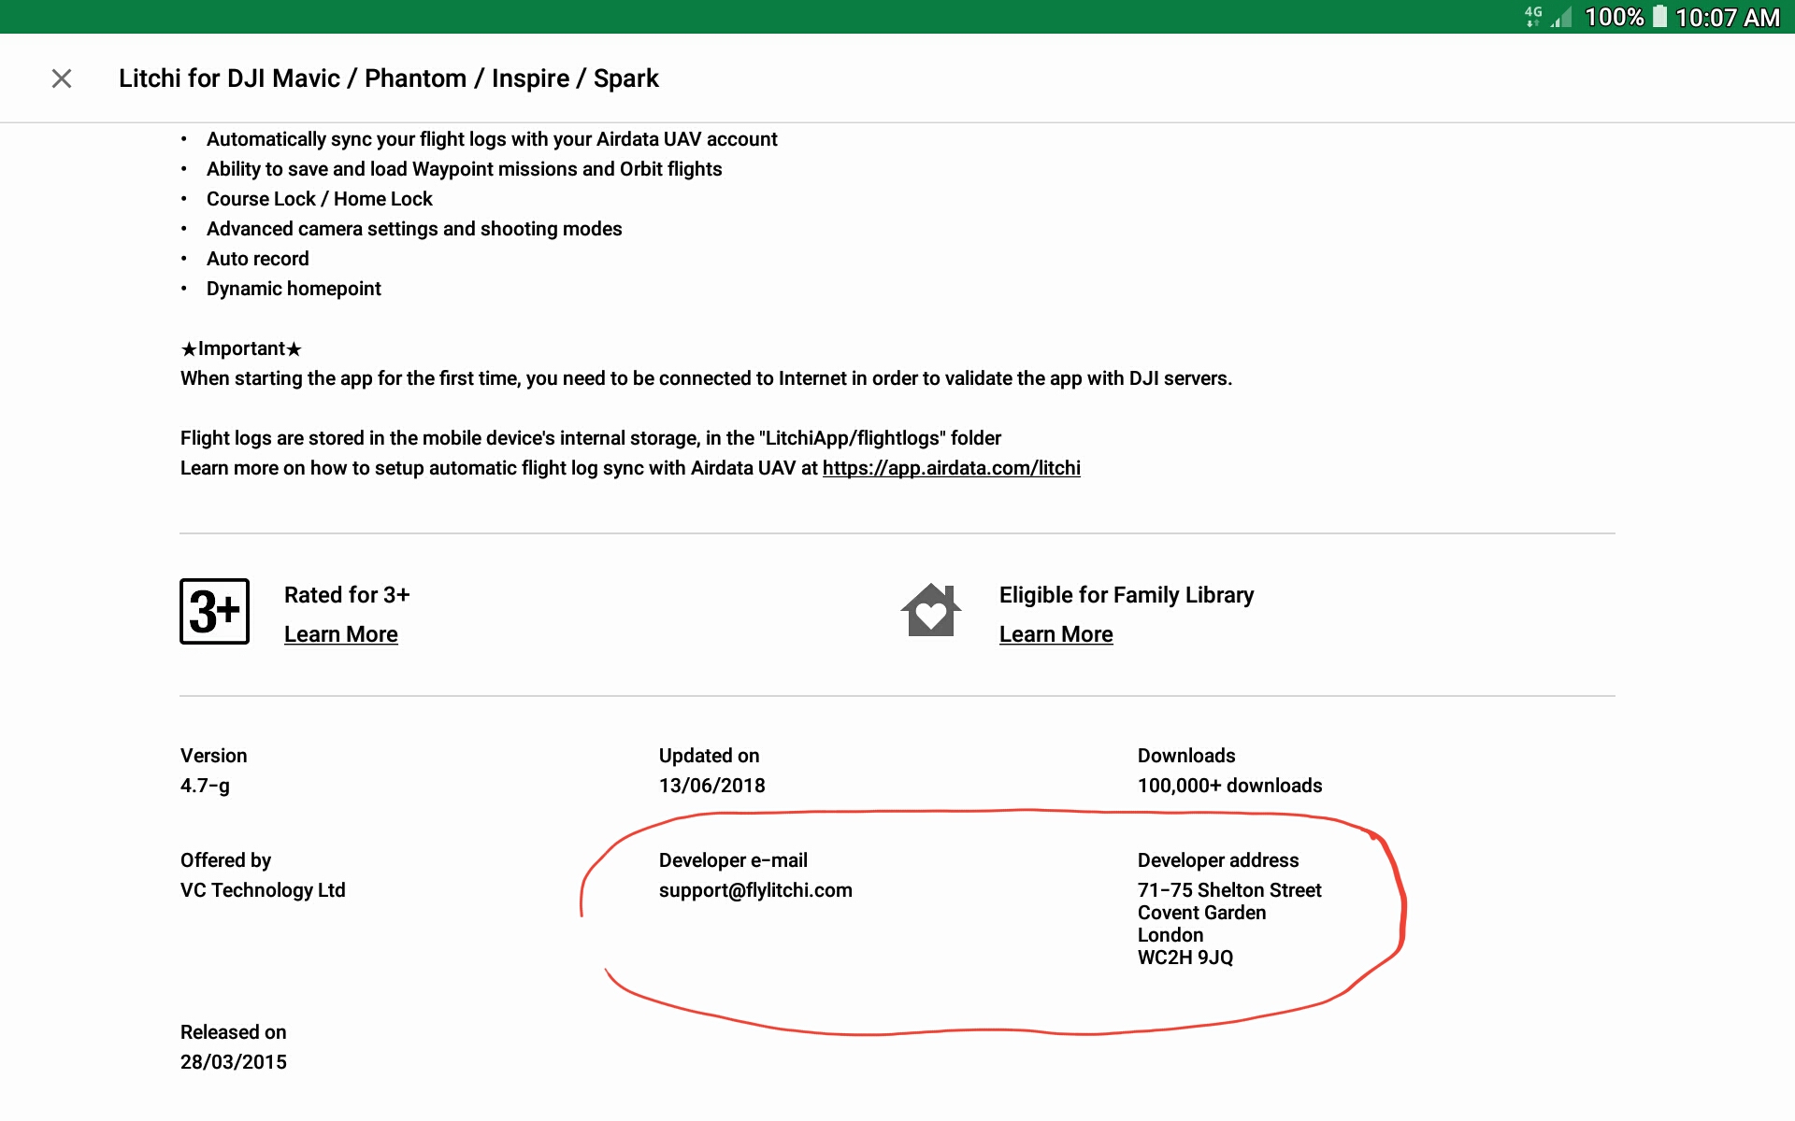Tap Eligible for Family Library text
The width and height of the screenshot is (1795, 1121).
click(1127, 595)
